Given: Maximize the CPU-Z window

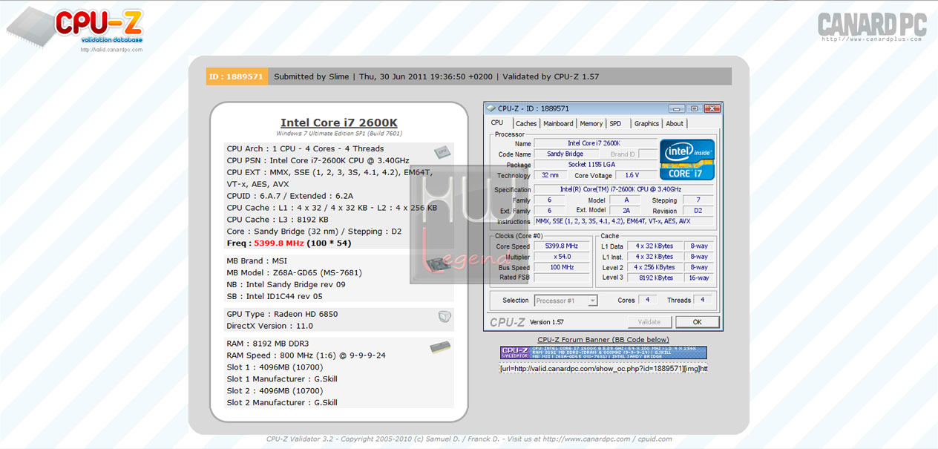Looking at the screenshot, I should pos(694,108).
